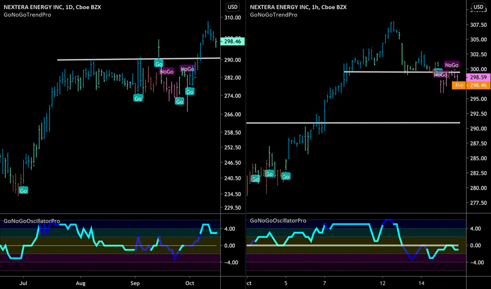
Task: Click the 285.00 price level on the 1h axis
Action: [x=478, y=158]
